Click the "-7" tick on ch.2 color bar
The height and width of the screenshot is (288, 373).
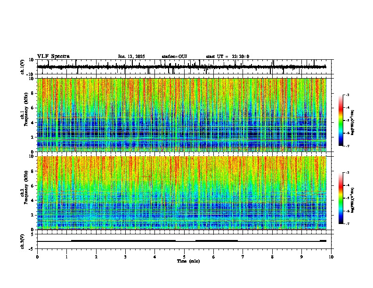point(347,224)
